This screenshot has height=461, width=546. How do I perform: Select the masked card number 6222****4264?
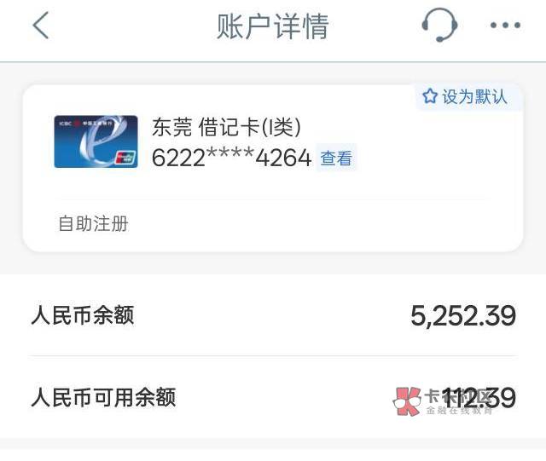[x=231, y=158]
